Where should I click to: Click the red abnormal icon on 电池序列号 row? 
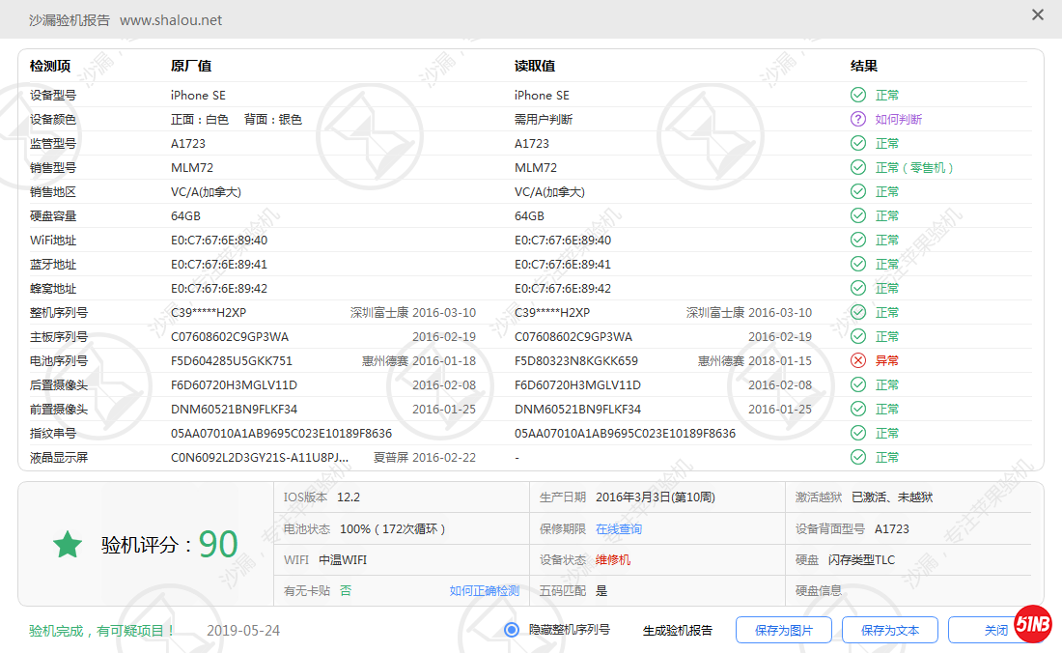point(857,360)
